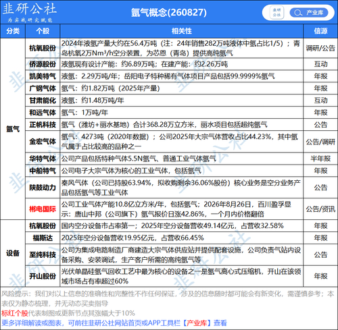Click the 风险提示 disclaimer text
The image size is (338, 330).
coord(168,298)
